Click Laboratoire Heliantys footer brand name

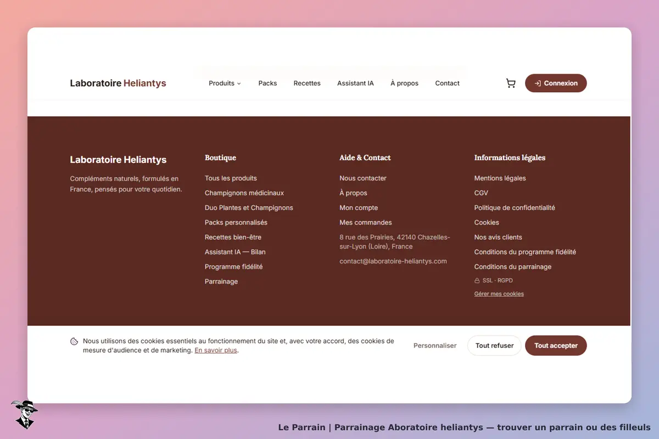click(x=118, y=160)
